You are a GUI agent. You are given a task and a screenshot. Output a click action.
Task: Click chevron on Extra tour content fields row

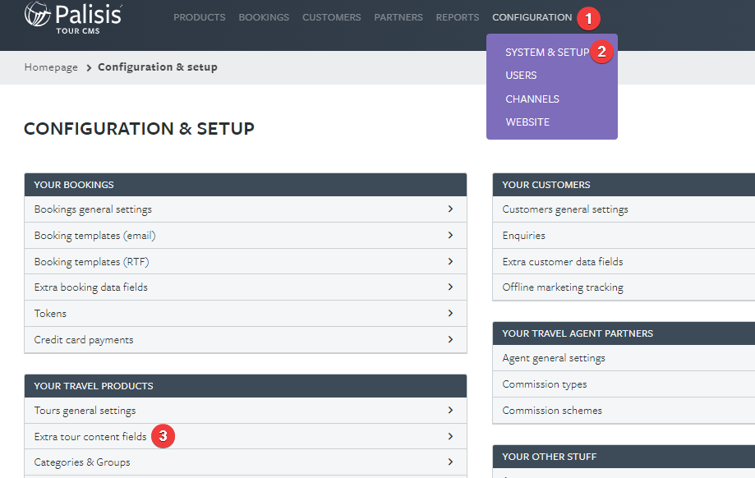click(x=451, y=436)
